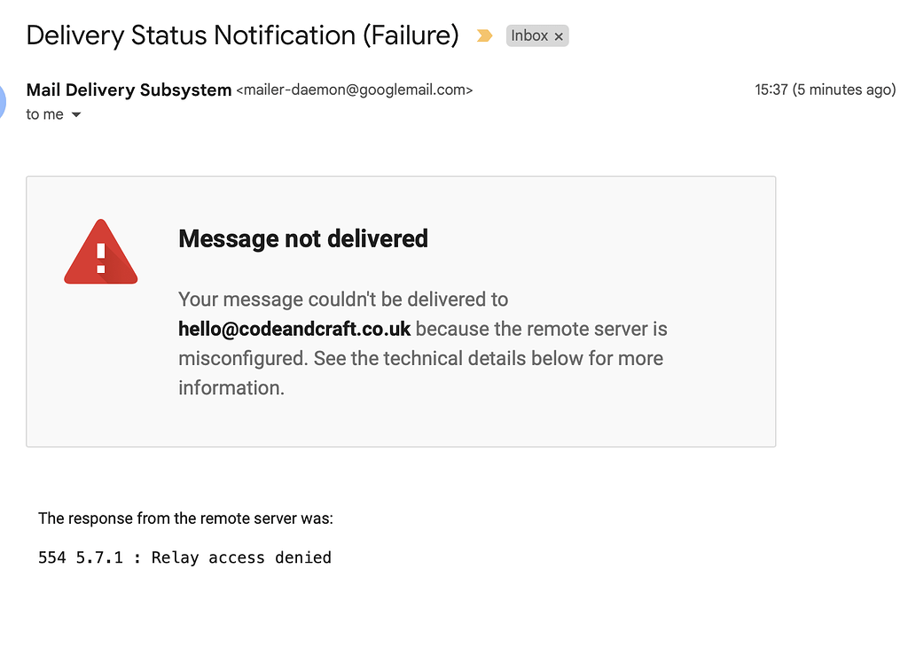Image resolution: width=908 pixels, height=670 pixels.
Task: Click the mailer-daemon@googlemail.com sender address
Action: tap(354, 90)
